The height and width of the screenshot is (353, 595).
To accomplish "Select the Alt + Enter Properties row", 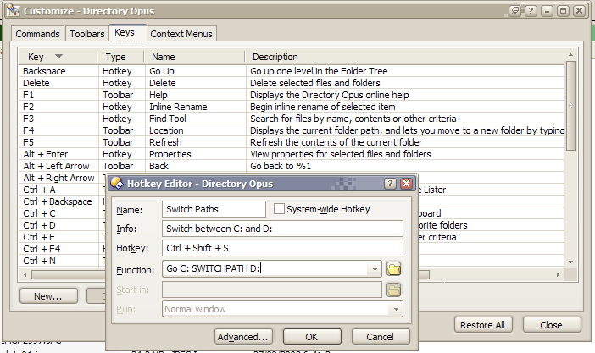I will pos(292,154).
